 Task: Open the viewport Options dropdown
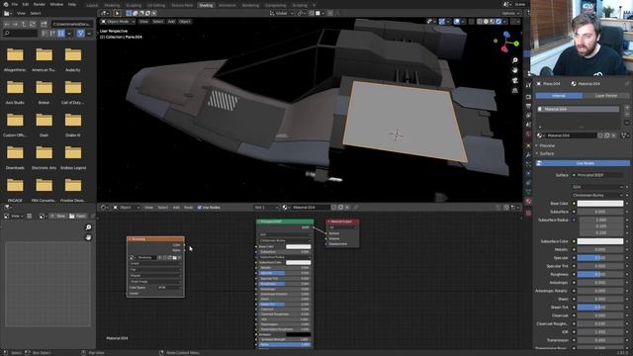[510, 13]
